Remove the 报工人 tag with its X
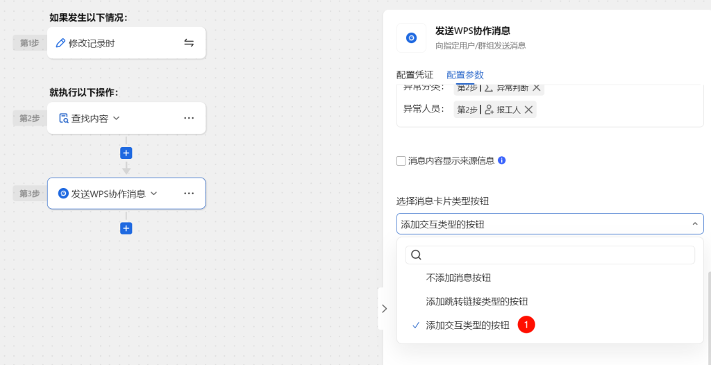 pyautogui.click(x=528, y=109)
